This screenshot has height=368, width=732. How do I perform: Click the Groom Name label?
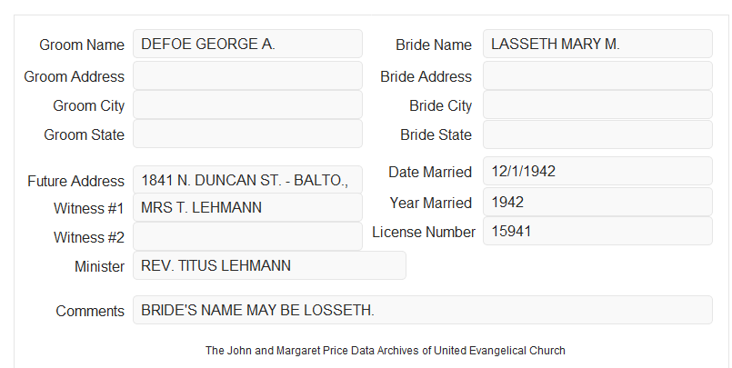coord(82,45)
